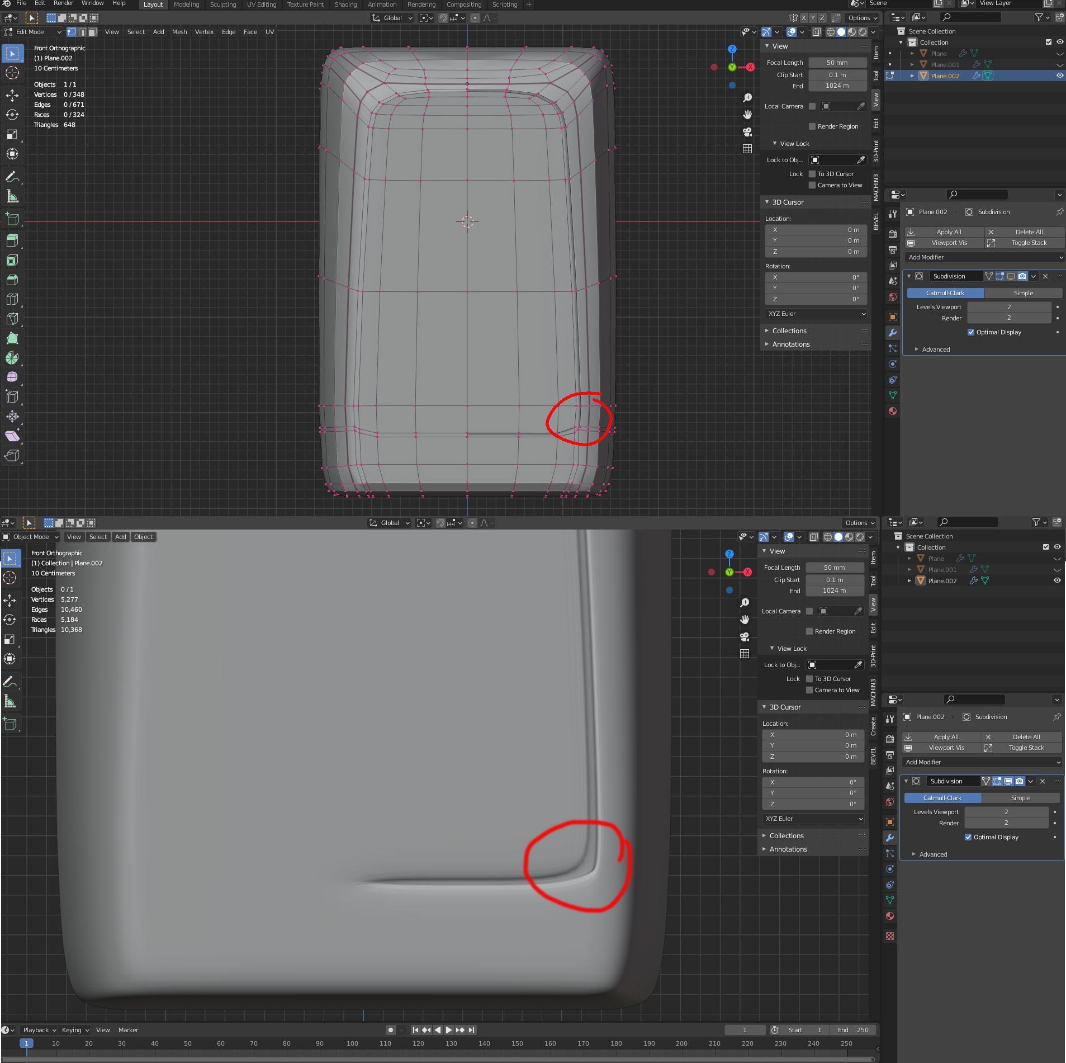Toggle Plane.002 visibility eye in upper outliner
The height and width of the screenshot is (1063, 1066).
click(x=1059, y=75)
